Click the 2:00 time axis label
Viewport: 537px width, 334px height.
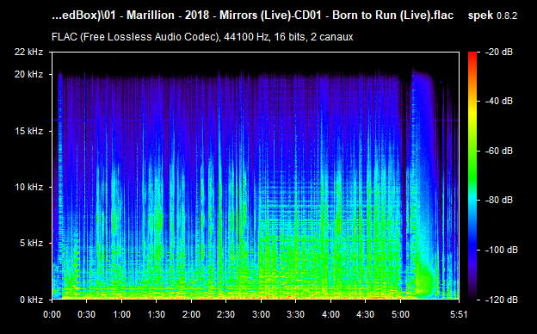(x=191, y=314)
